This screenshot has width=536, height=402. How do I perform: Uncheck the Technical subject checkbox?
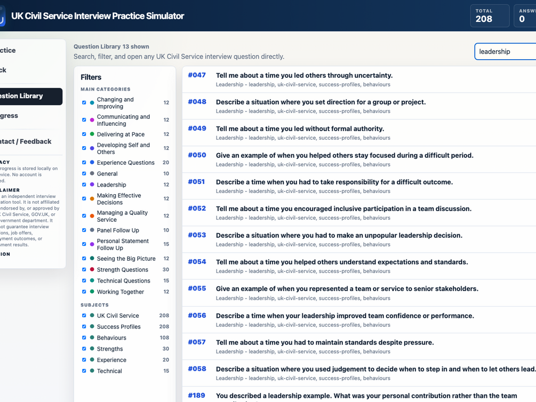tap(84, 371)
